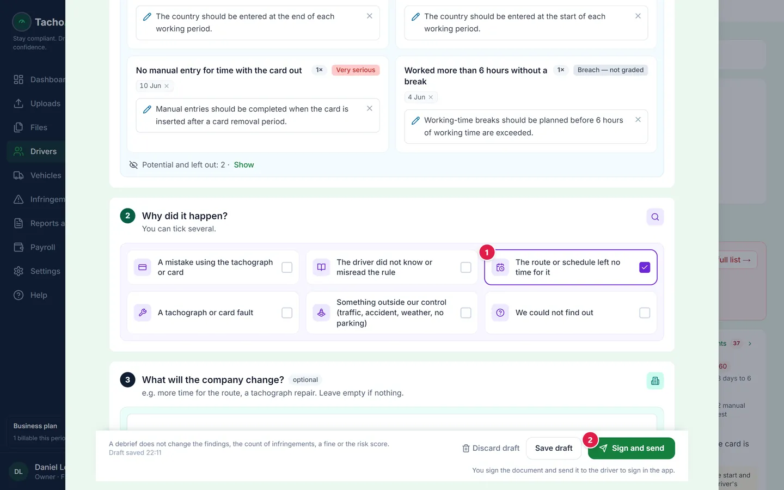Show the potential and left out items
This screenshot has width=784, height=490.
pos(244,165)
